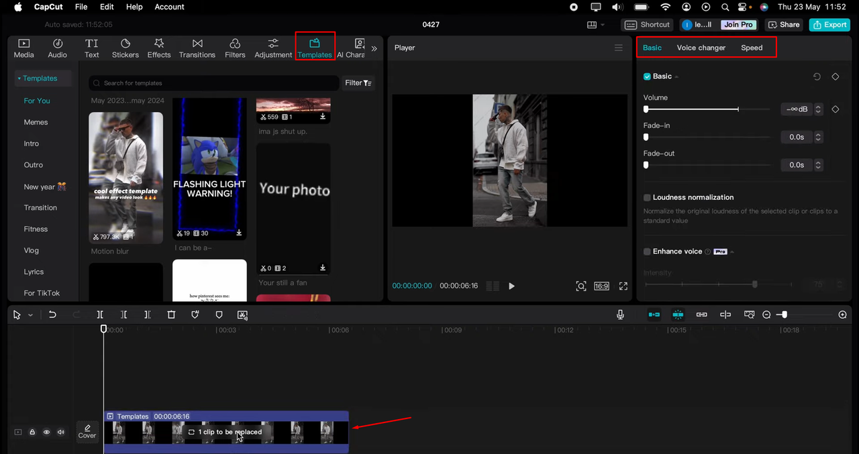
Task: Click the Join Pro button
Action: pyautogui.click(x=738, y=25)
